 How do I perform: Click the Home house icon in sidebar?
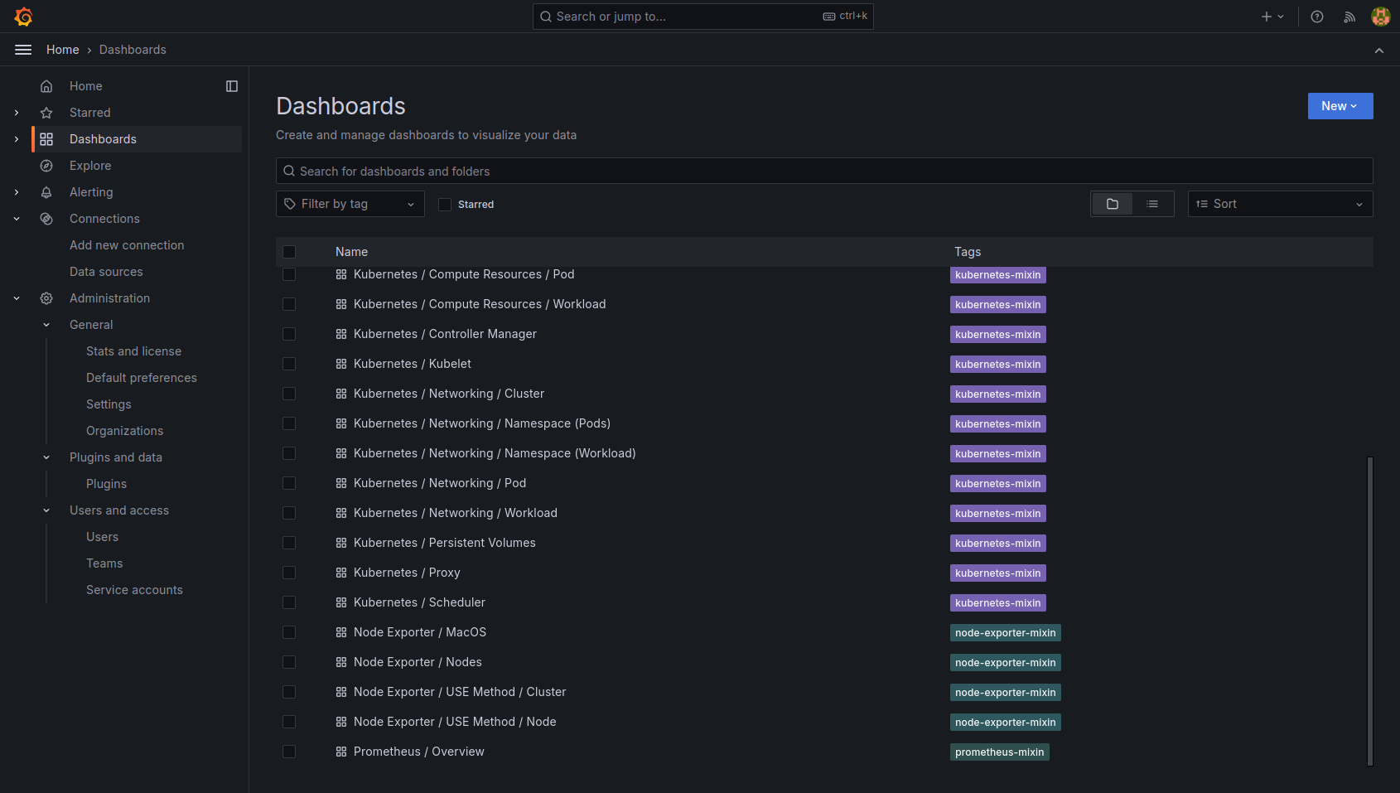click(x=46, y=86)
